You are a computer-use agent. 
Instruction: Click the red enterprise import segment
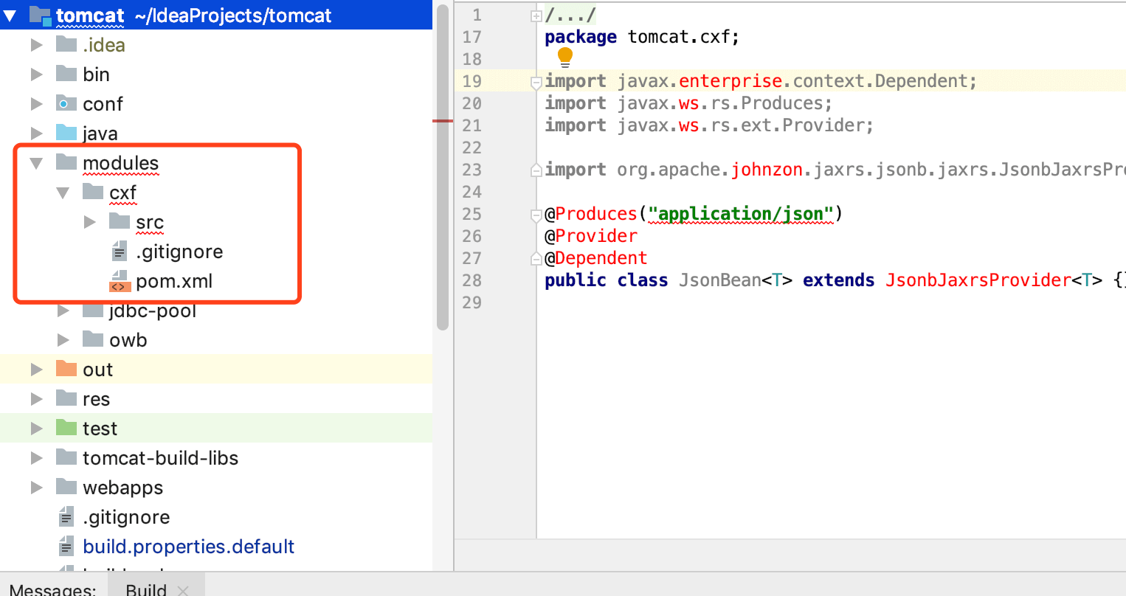coord(730,81)
